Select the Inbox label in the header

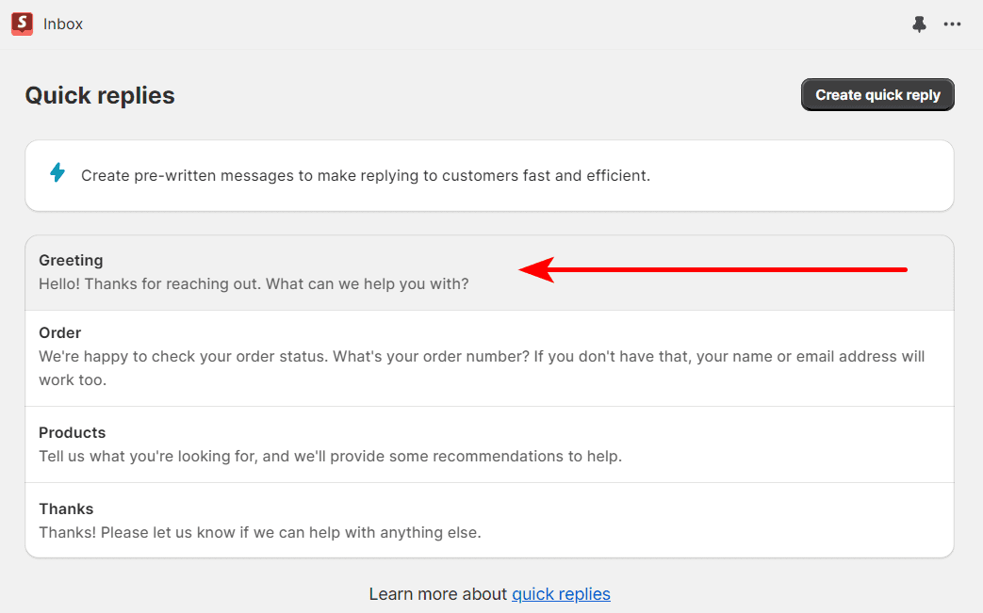pos(62,24)
